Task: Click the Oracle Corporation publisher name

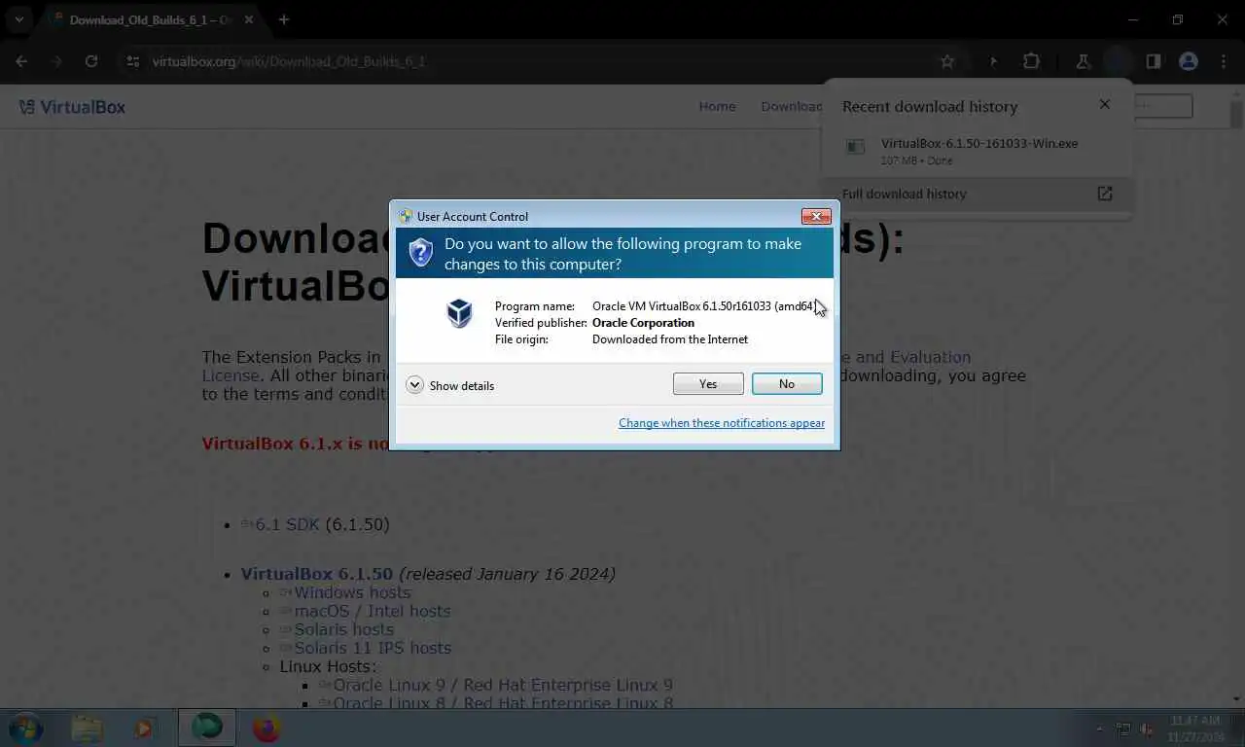Action: (643, 323)
